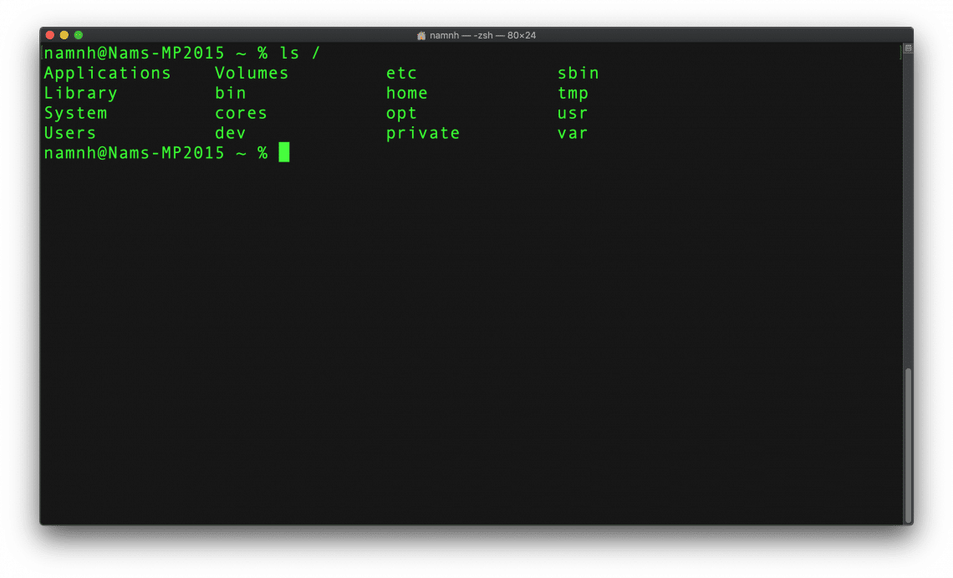Select the Applications entry in ls output

click(107, 73)
